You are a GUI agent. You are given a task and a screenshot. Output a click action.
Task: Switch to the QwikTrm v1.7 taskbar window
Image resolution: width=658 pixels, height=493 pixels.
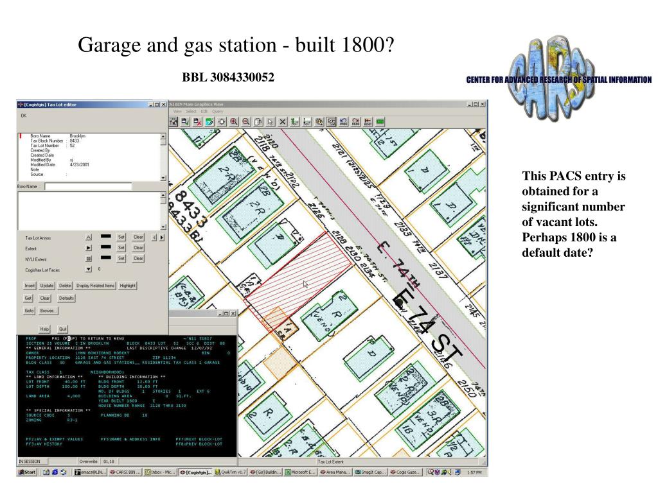pos(231,472)
